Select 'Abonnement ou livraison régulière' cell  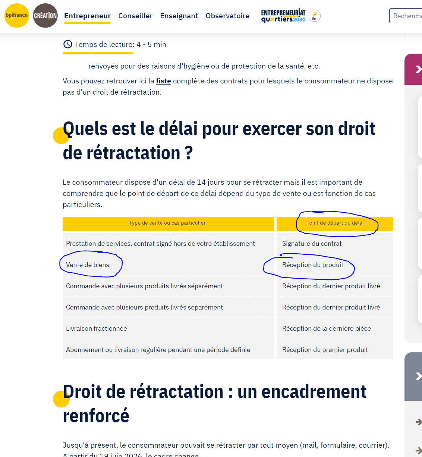(x=169, y=350)
